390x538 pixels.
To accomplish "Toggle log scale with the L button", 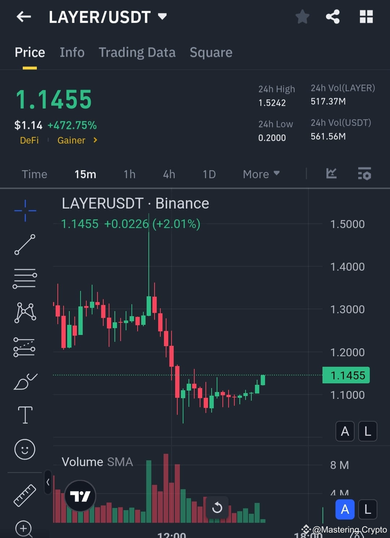I will pos(367,431).
